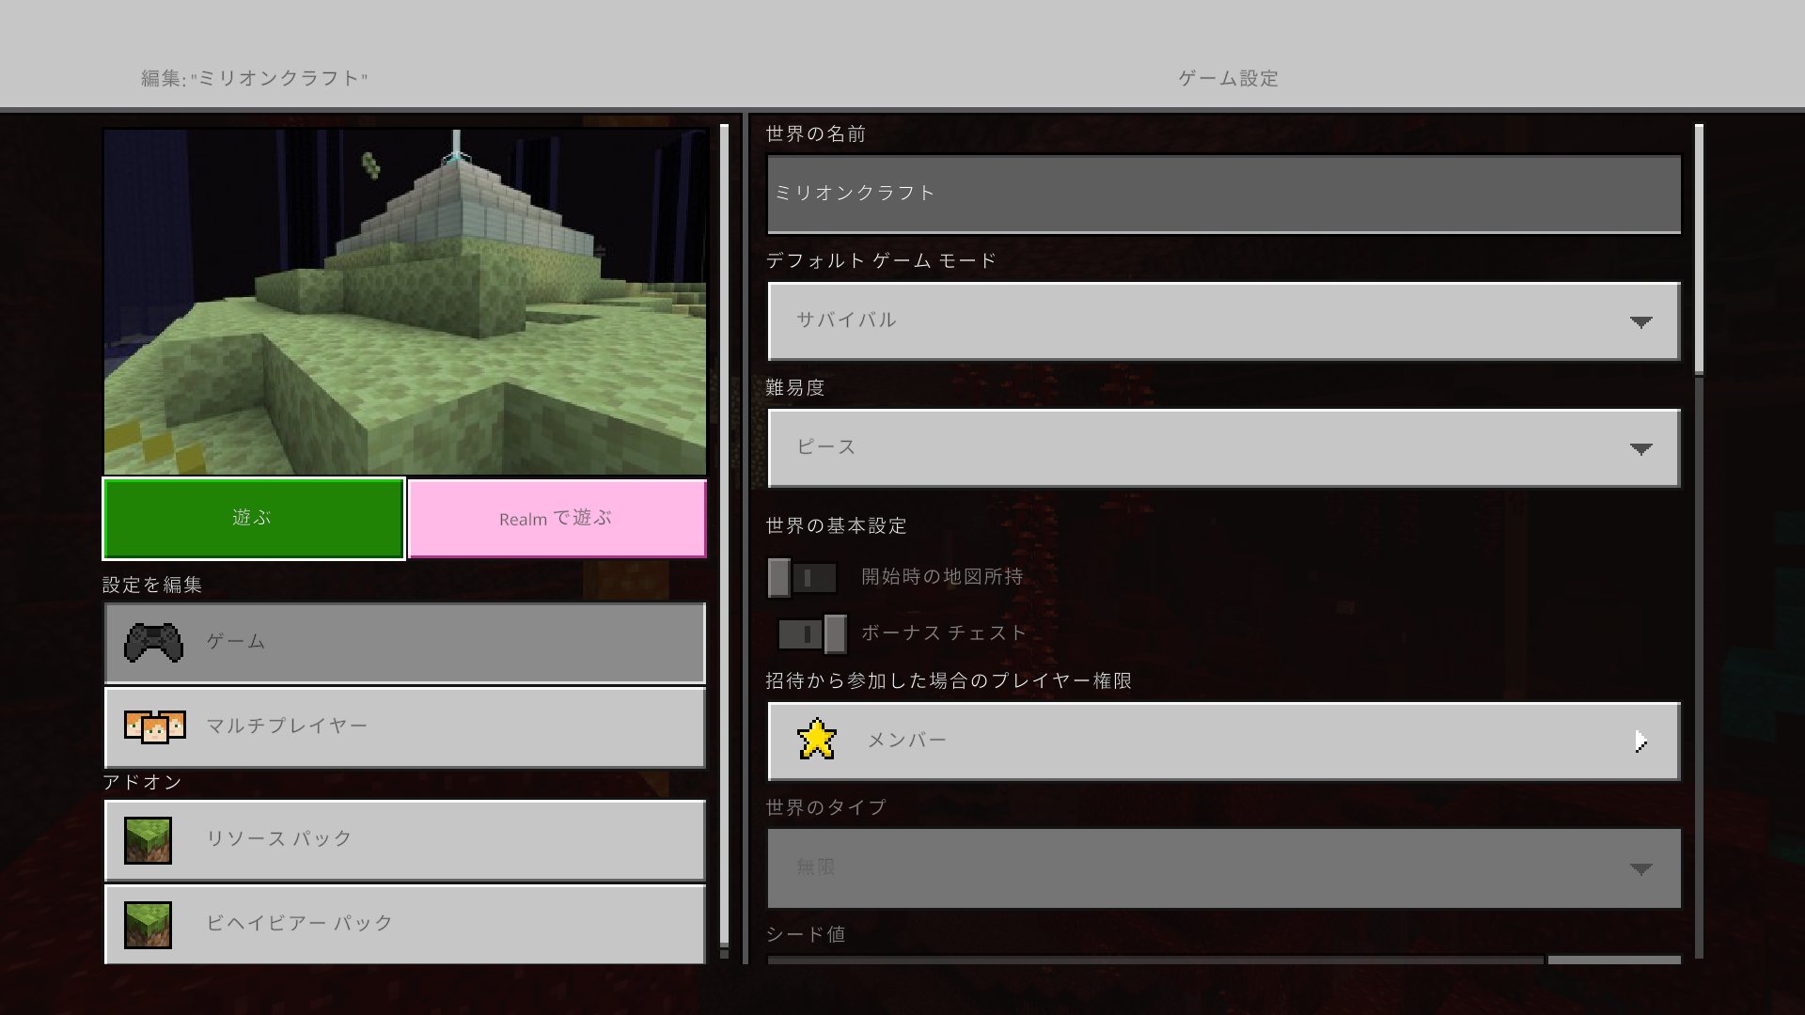The image size is (1805, 1015).
Task: Open the 世界のタイプ 無限 dropdown
Action: pos(1223,867)
